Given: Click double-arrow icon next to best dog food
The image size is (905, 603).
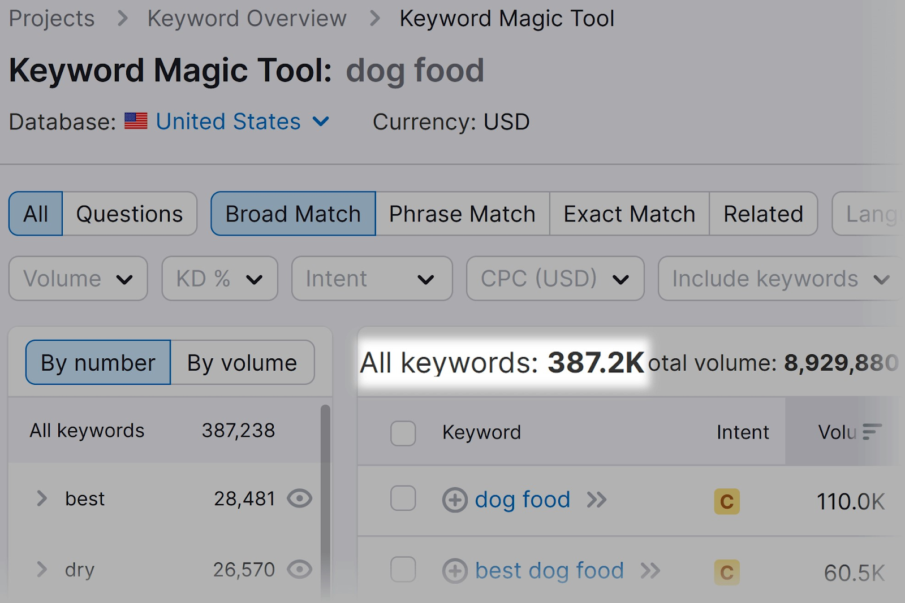Looking at the screenshot, I should tap(650, 571).
